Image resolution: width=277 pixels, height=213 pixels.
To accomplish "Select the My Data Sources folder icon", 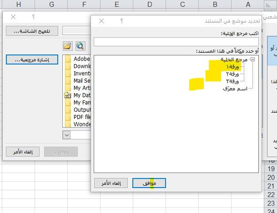I will (68, 95).
